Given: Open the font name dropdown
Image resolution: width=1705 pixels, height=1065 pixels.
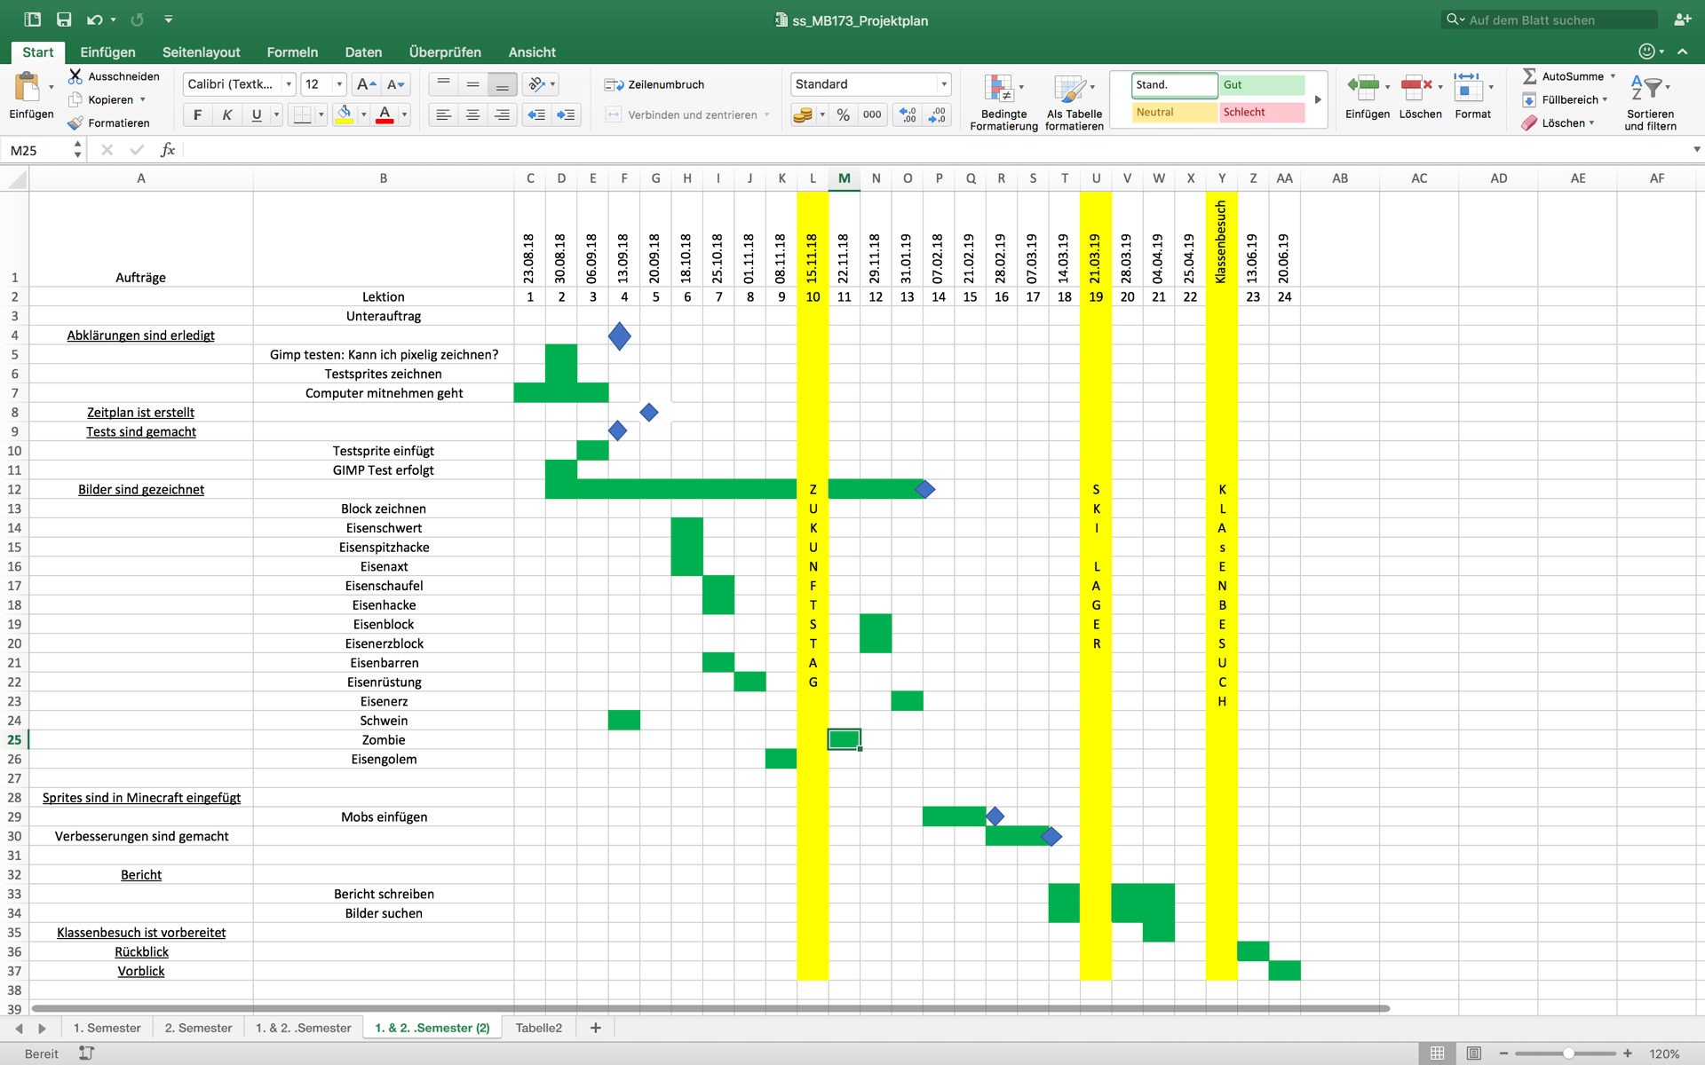Looking at the screenshot, I should tap(288, 84).
